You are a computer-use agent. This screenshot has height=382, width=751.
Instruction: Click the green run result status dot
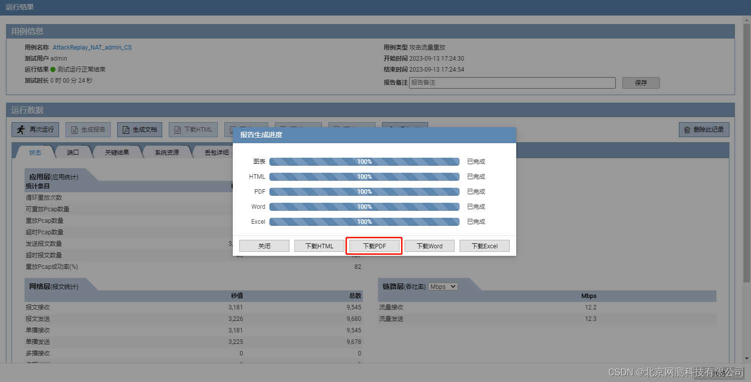pos(53,70)
